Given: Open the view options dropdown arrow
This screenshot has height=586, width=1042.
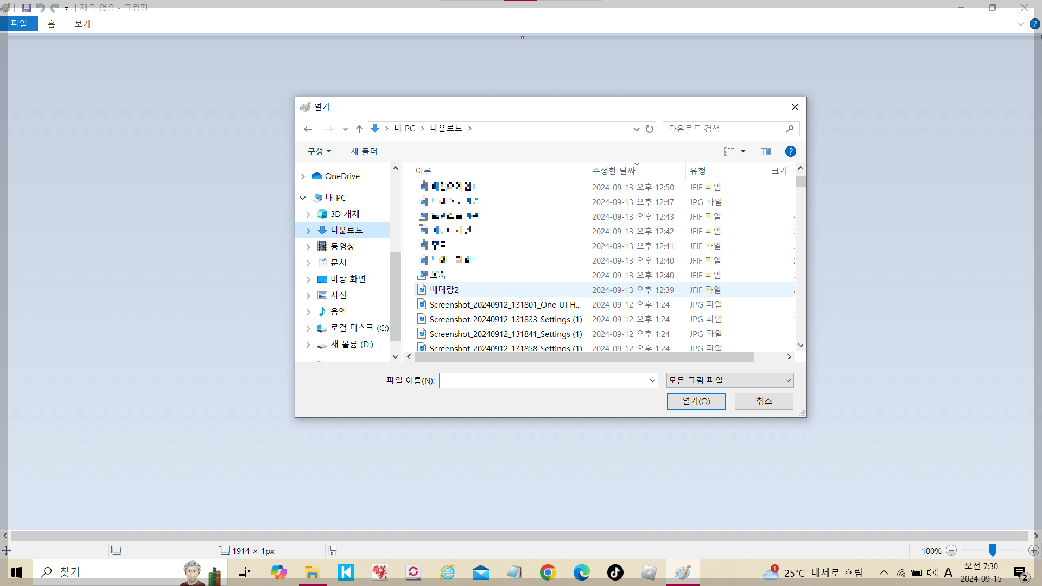Looking at the screenshot, I should point(743,151).
